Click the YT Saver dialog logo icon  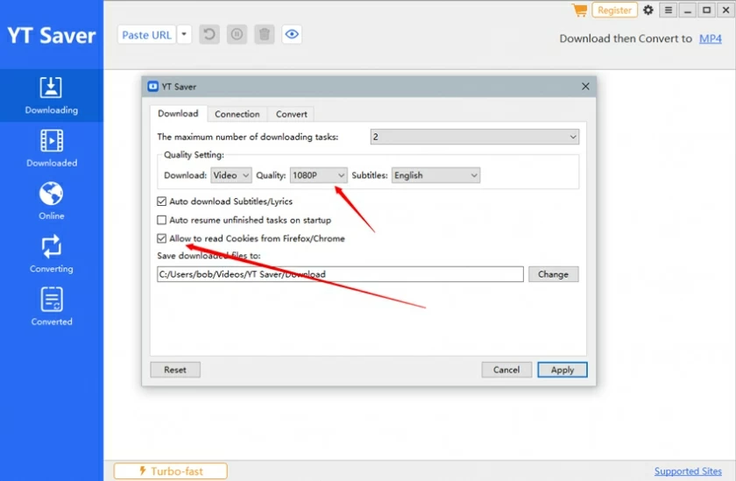click(x=153, y=87)
